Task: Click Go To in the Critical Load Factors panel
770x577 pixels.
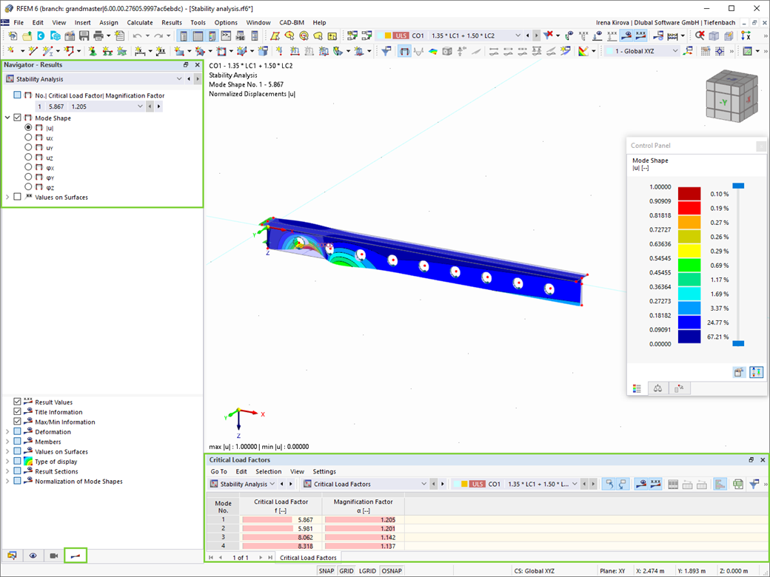Action: (x=219, y=471)
